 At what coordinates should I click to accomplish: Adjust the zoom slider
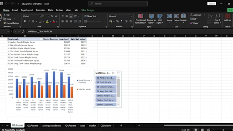[223, 130]
